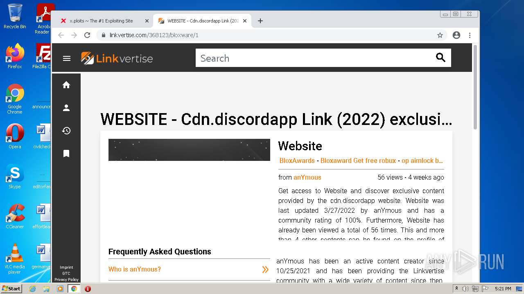524x294 pixels.
Task: Click the Imprint footer link
Action: 66,267
